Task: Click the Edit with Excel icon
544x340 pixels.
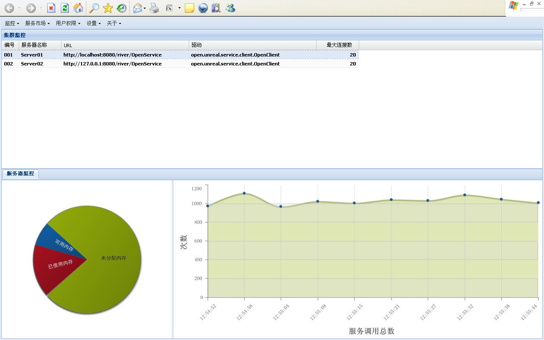Action: [x=169, y=8]
